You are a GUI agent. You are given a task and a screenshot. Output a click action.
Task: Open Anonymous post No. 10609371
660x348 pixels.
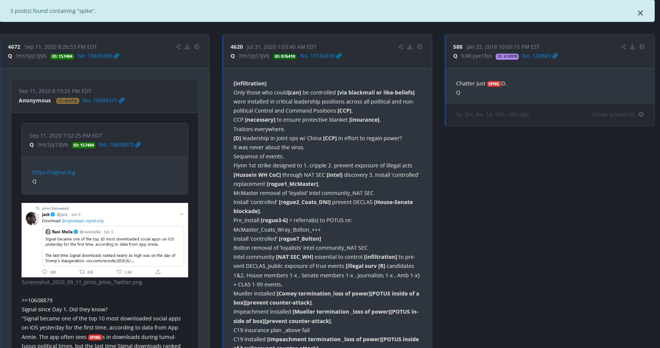click(100, 101)
